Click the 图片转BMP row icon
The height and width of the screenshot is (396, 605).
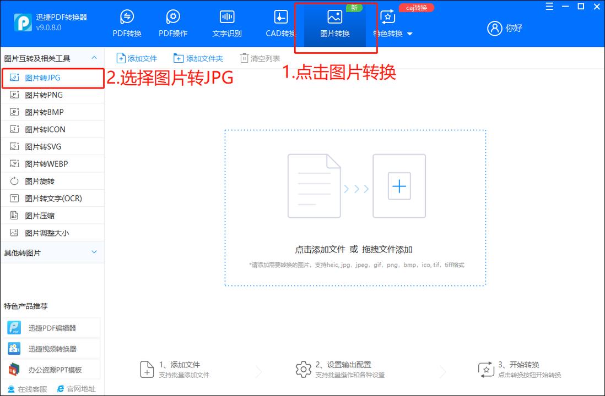click(x=14, y=112)
